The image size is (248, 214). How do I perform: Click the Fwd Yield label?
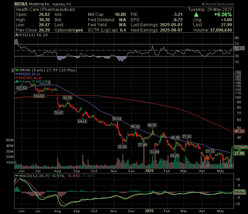click(98, 25)
